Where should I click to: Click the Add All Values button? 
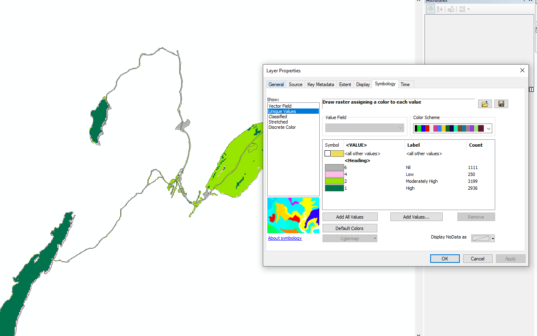(350, 217)
